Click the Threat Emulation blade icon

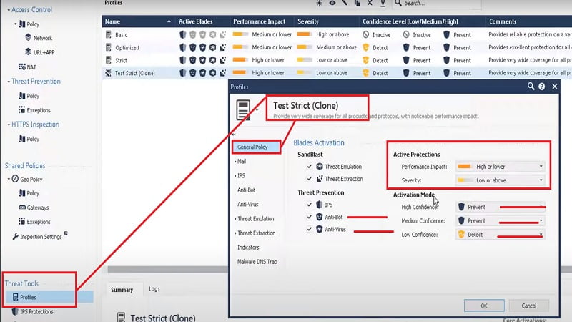tap(320, 167)
